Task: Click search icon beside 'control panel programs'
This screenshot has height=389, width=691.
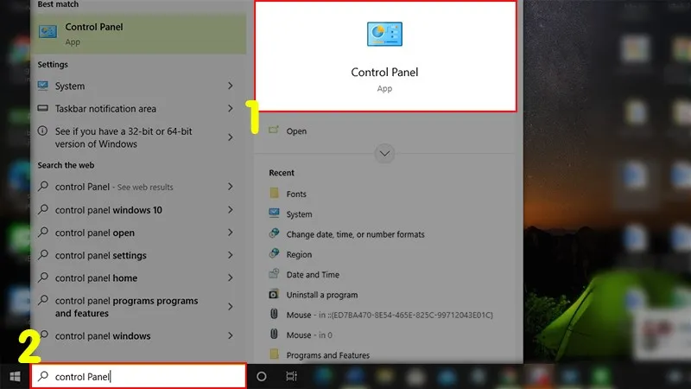Action: pos(43,300)
